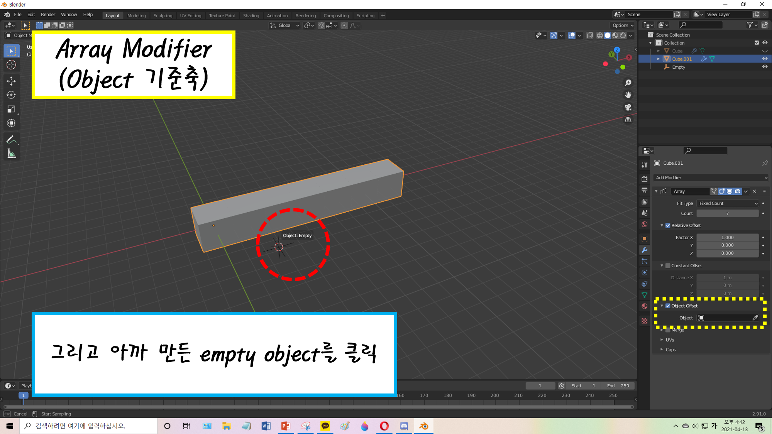This screenshot has height=434, width=772.
Task: Select the Move tool in left toolbar
Action: coord(11,81)
